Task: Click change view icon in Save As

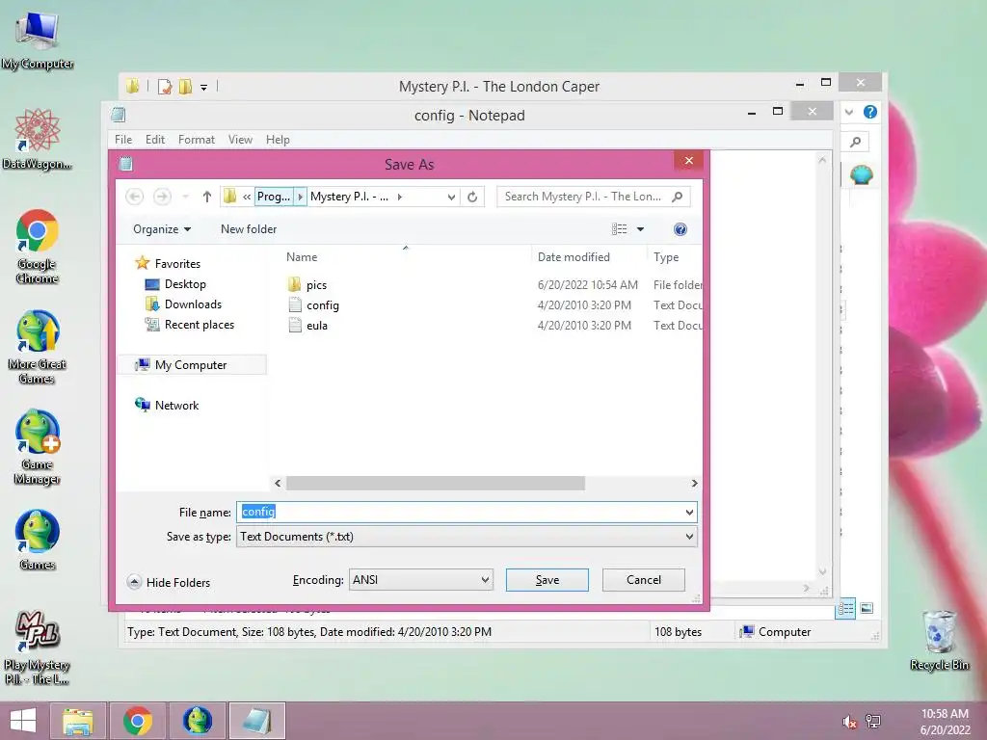Action: point(620,229)
